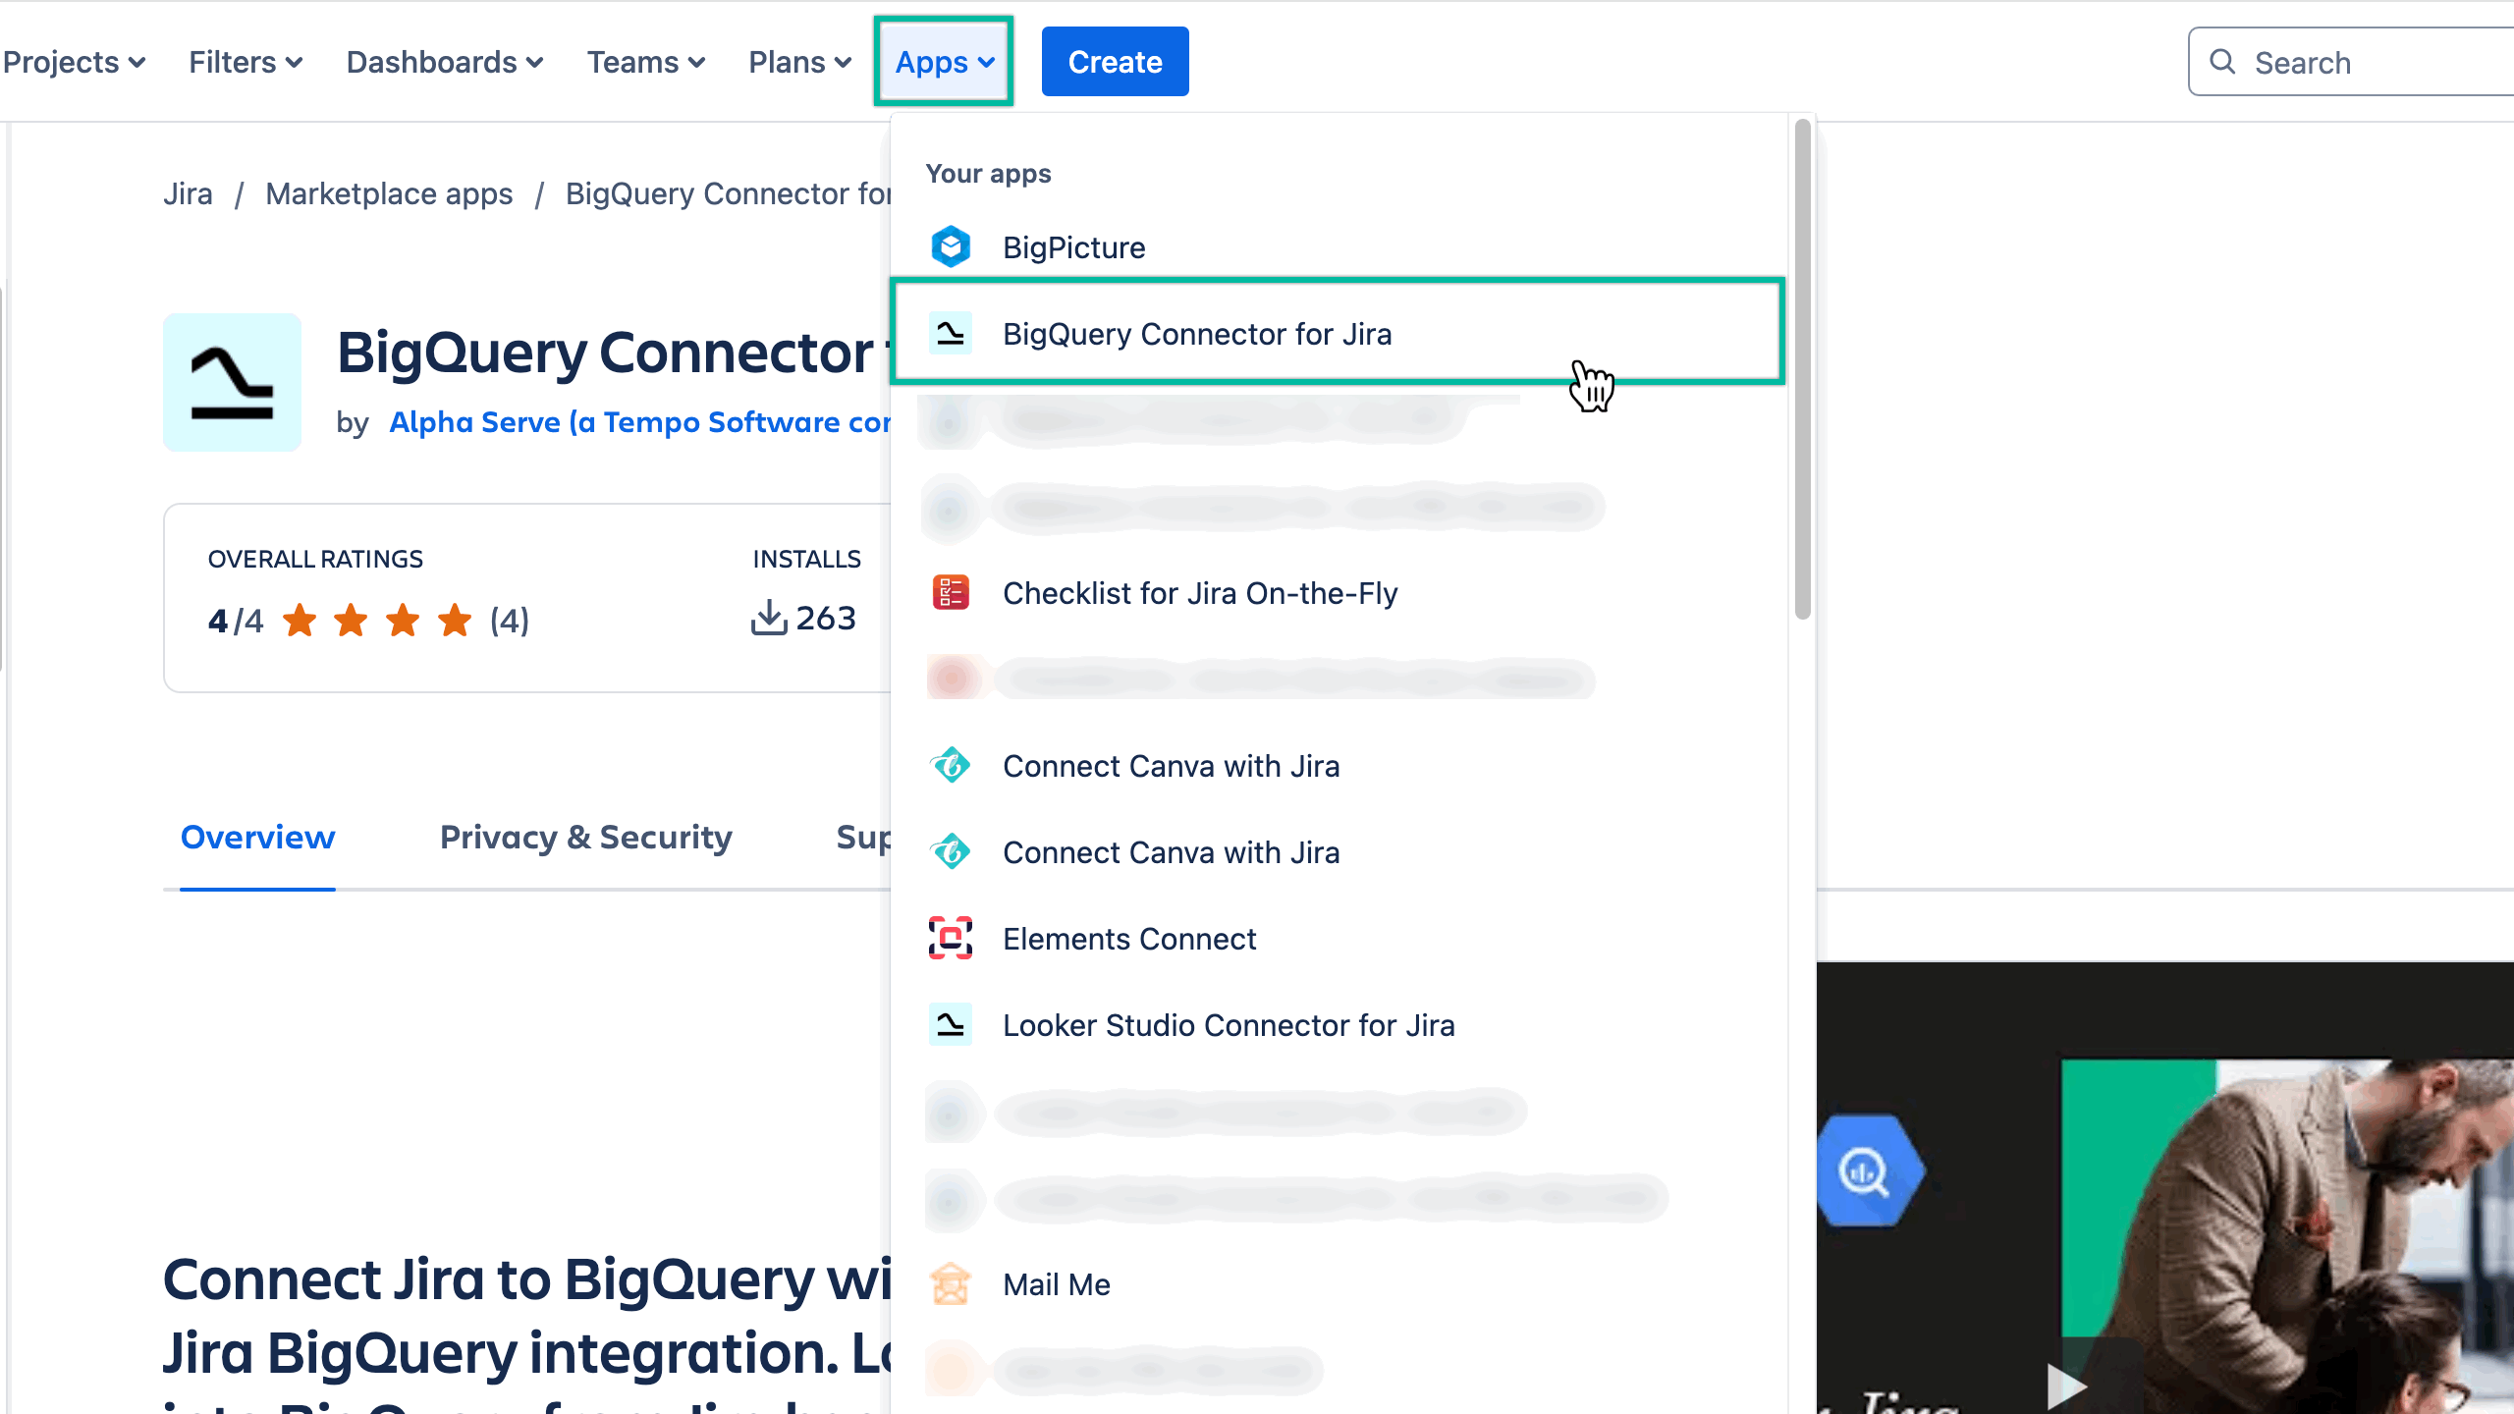Expand the Projects dropdown
This screenshot has height=1414, width=2514.
coord(75,62)
